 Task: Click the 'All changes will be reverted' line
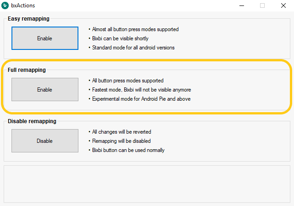pyautogui.click(x=122, y=132)
